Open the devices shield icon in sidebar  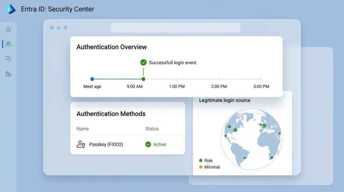8,59
